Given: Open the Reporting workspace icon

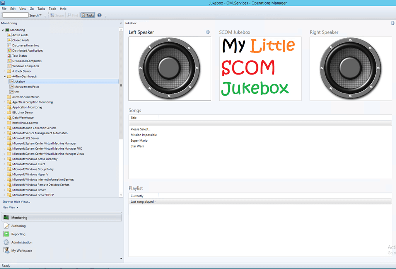Looking at the screenshot, I should click(x=6, y=234).
